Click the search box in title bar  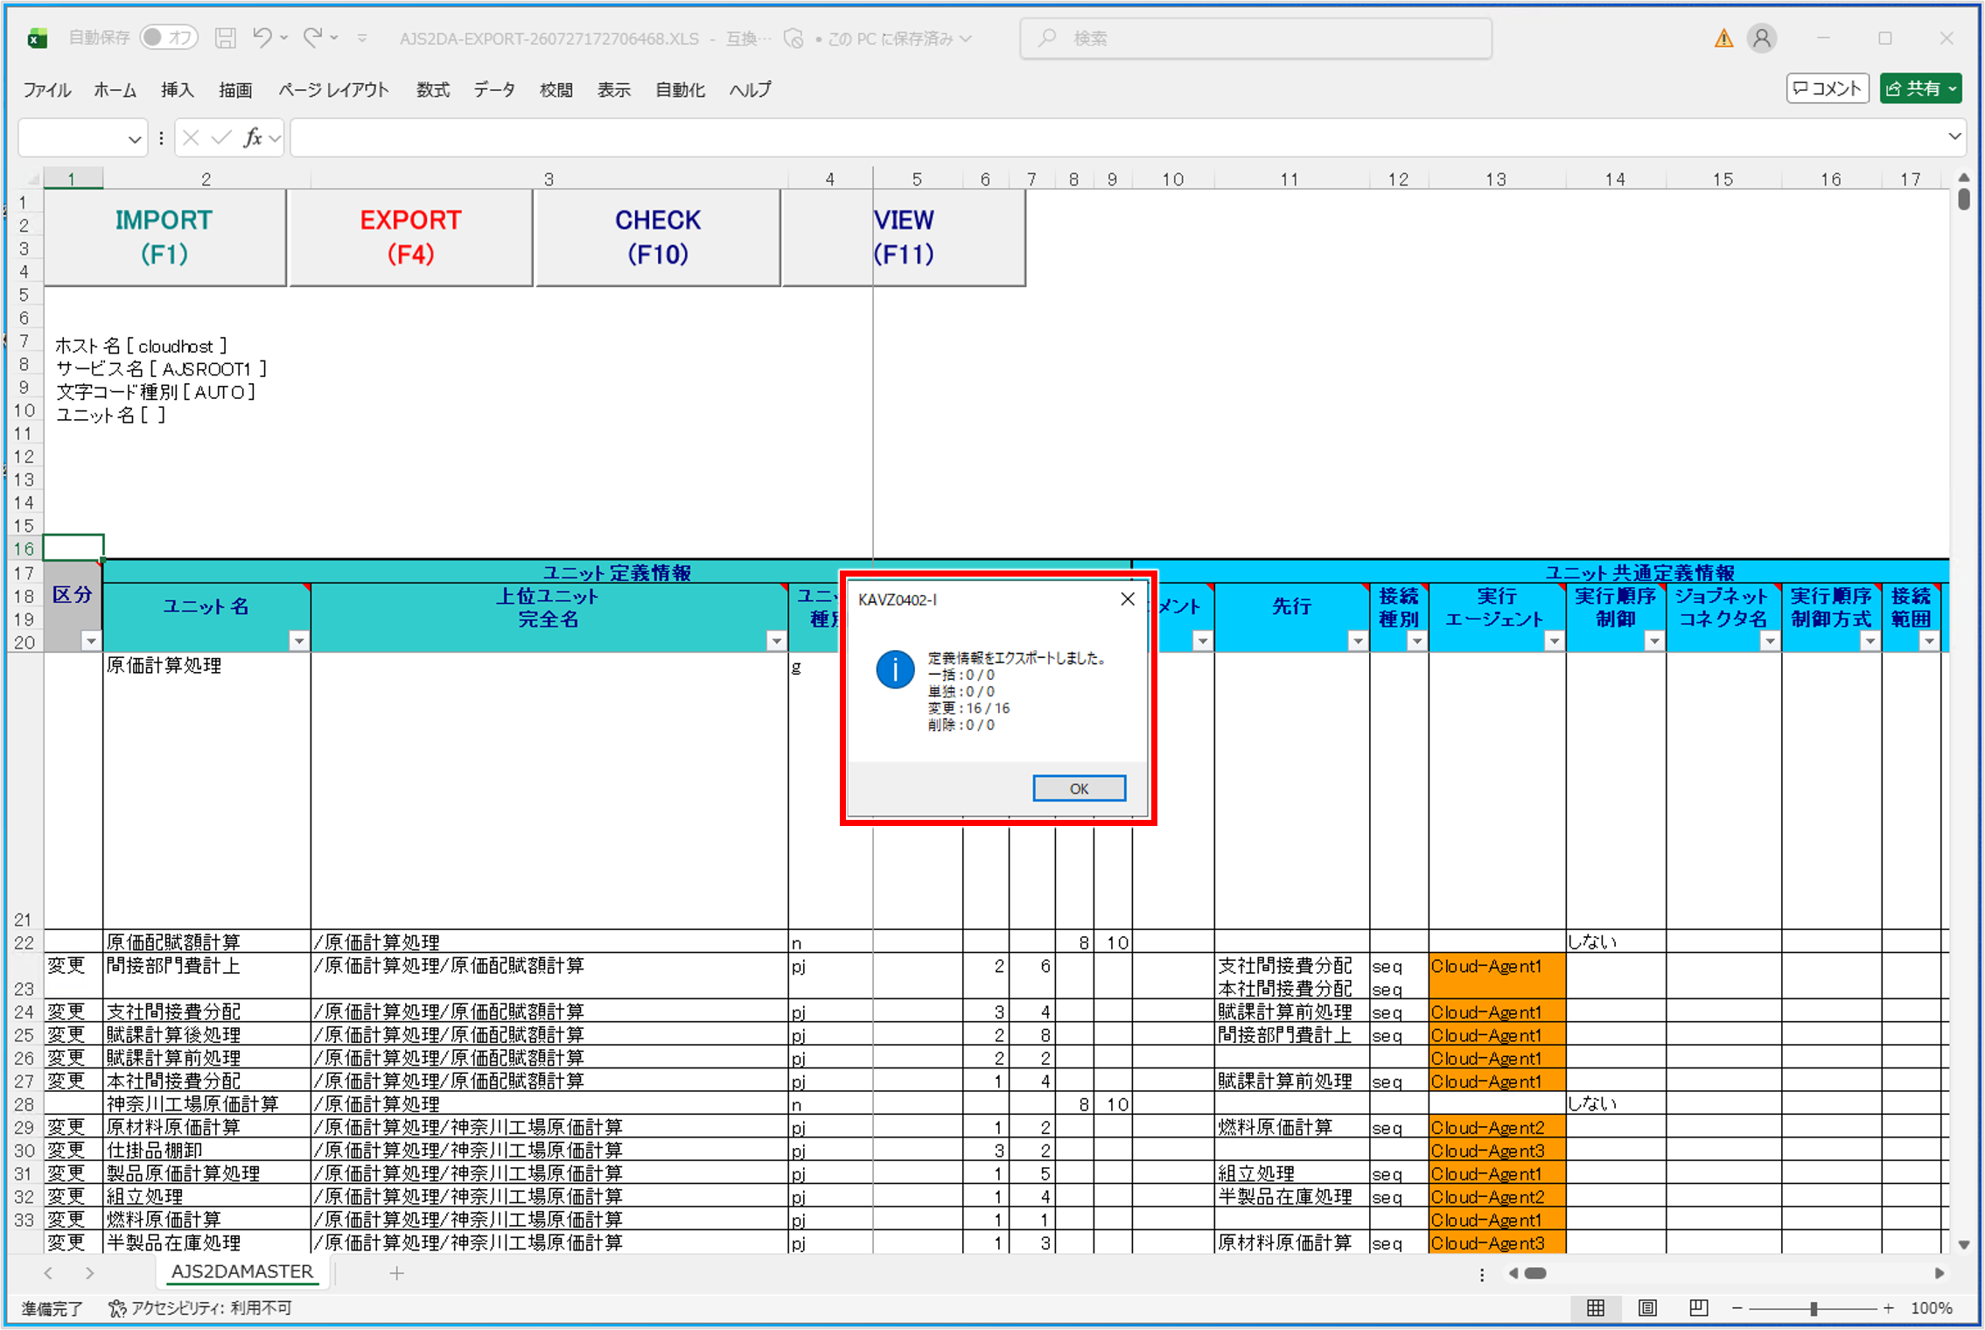[1255, 38]
